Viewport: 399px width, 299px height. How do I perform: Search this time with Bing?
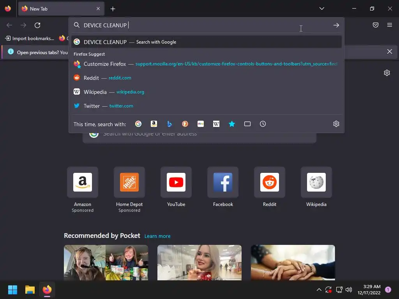click(169, 124)
